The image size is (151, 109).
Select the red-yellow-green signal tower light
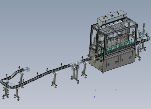click(144, 26)
